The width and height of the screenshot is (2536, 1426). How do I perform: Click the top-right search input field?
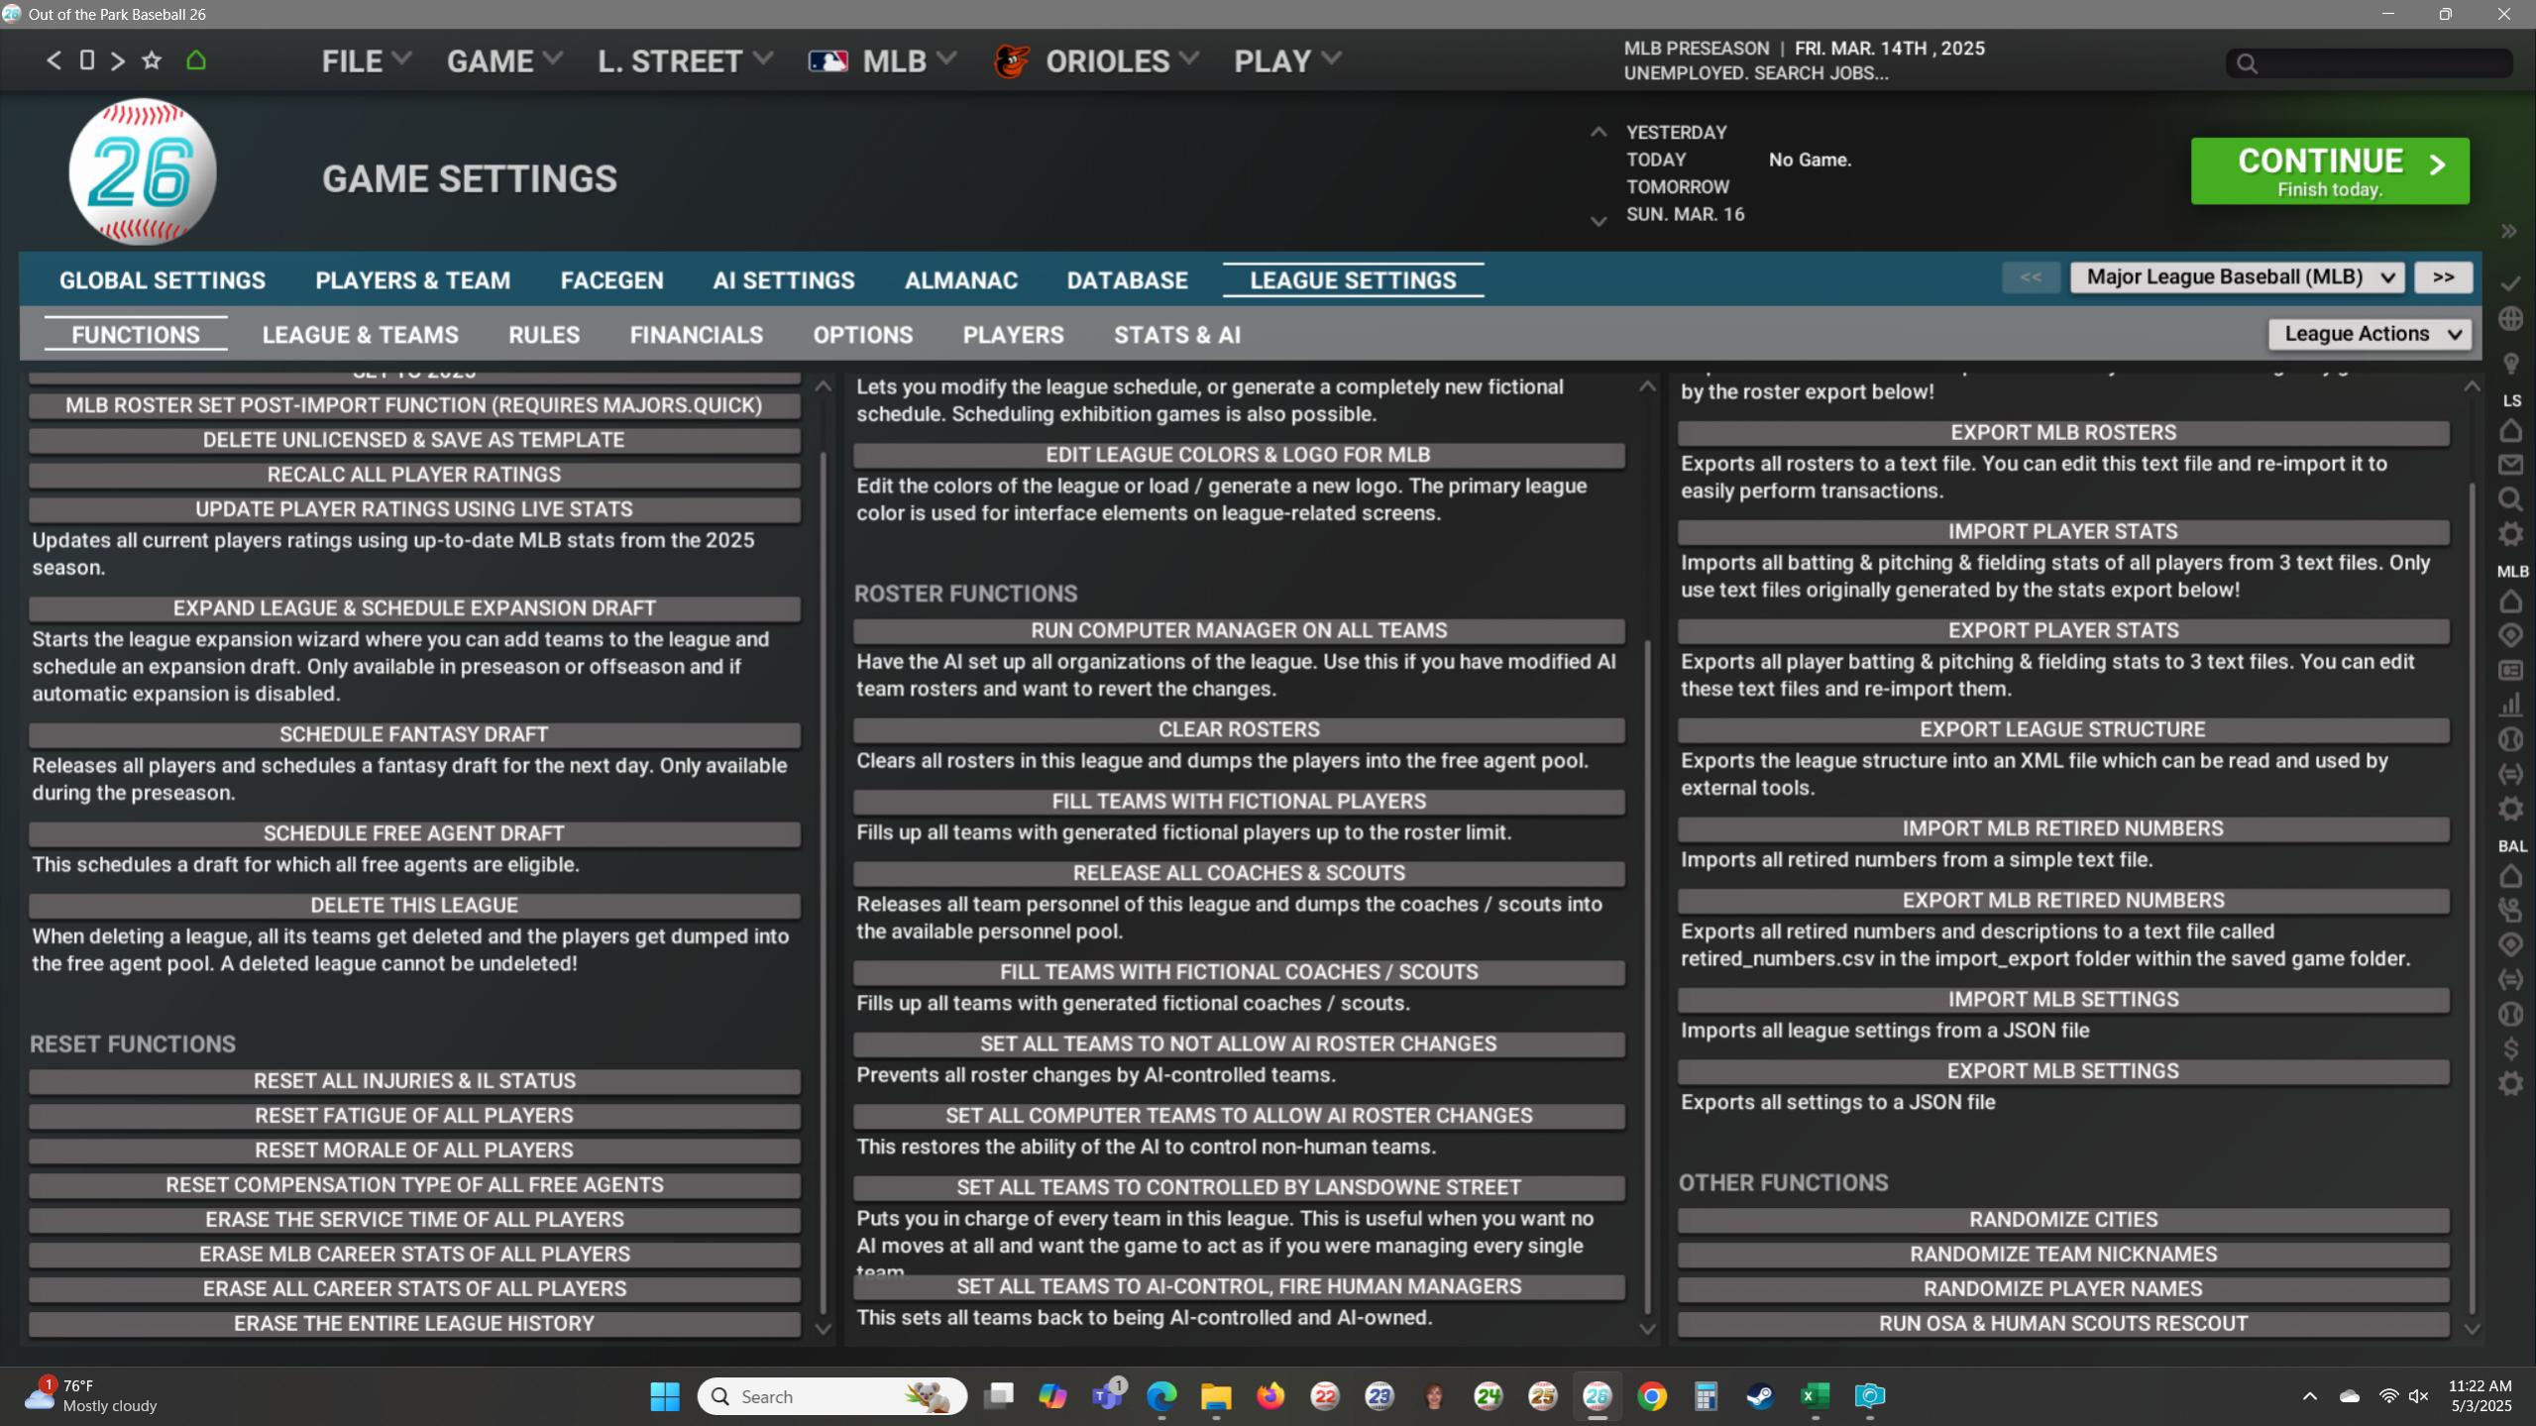2378,63
